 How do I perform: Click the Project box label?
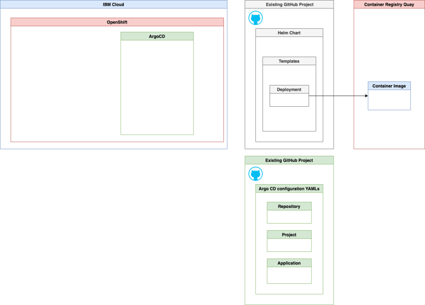[x=289, y=234]
